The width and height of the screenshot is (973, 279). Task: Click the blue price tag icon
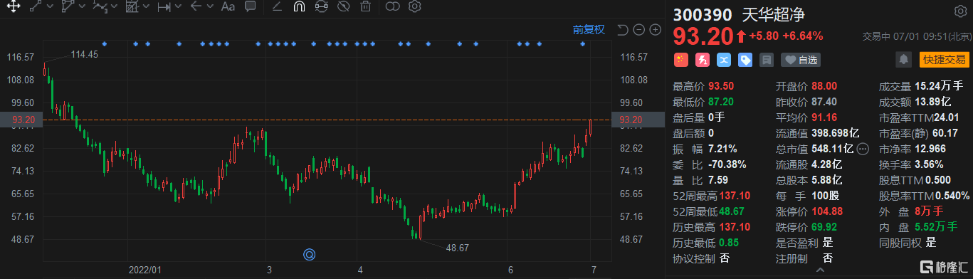[x=745, y=60]
